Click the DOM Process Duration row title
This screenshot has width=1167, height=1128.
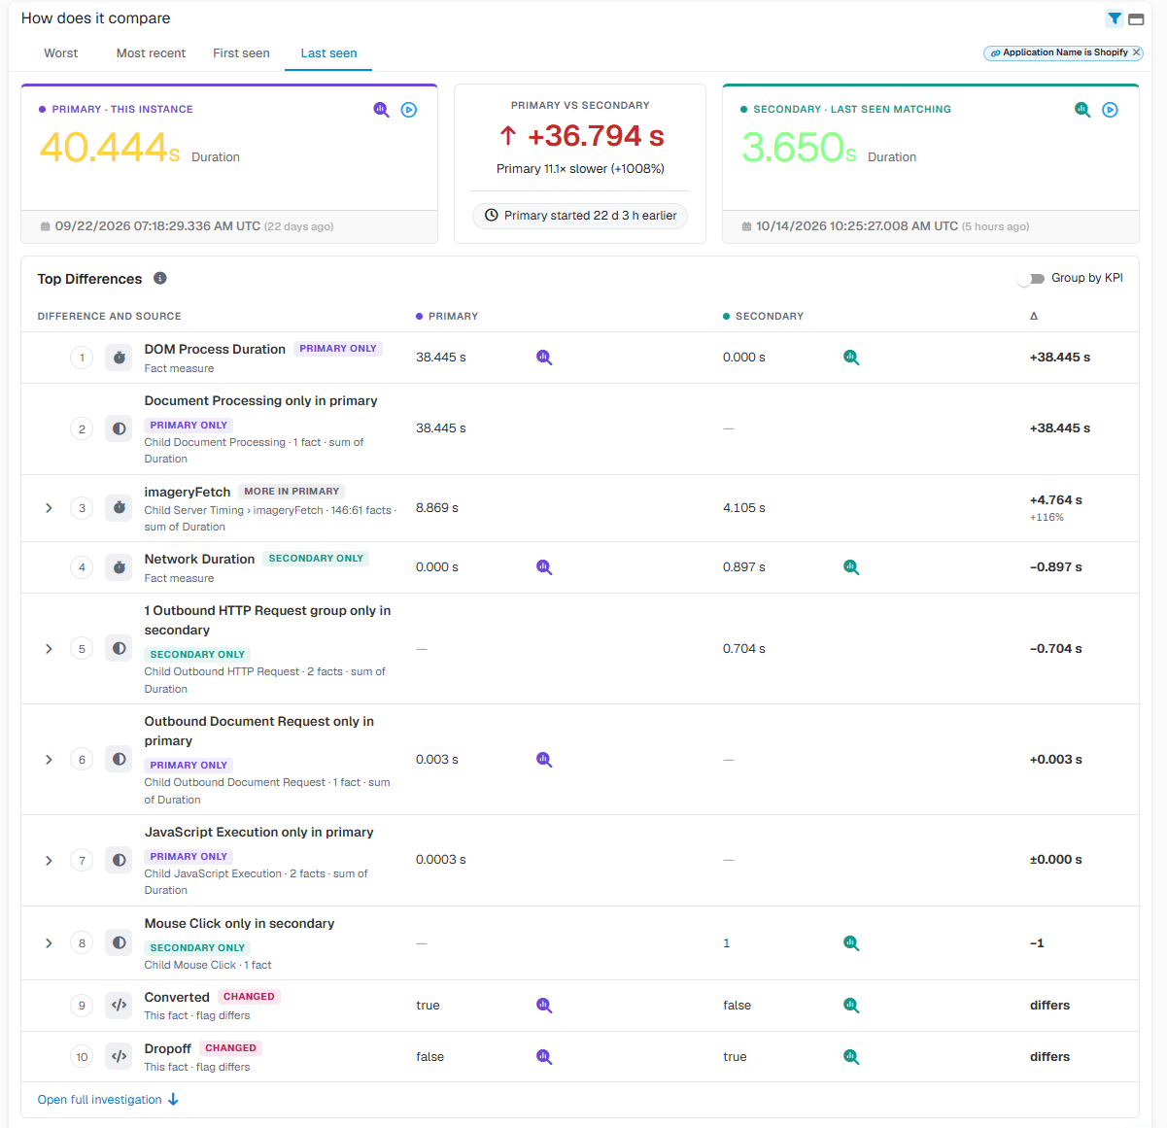[x=215, y=349]
